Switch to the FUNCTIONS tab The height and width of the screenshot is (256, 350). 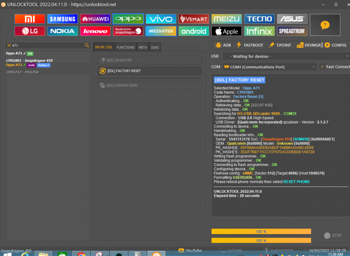click(125, 47)
